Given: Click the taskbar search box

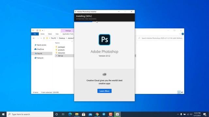Looking at the screenshot, I should pyautogui.click(x=30, y=114).
